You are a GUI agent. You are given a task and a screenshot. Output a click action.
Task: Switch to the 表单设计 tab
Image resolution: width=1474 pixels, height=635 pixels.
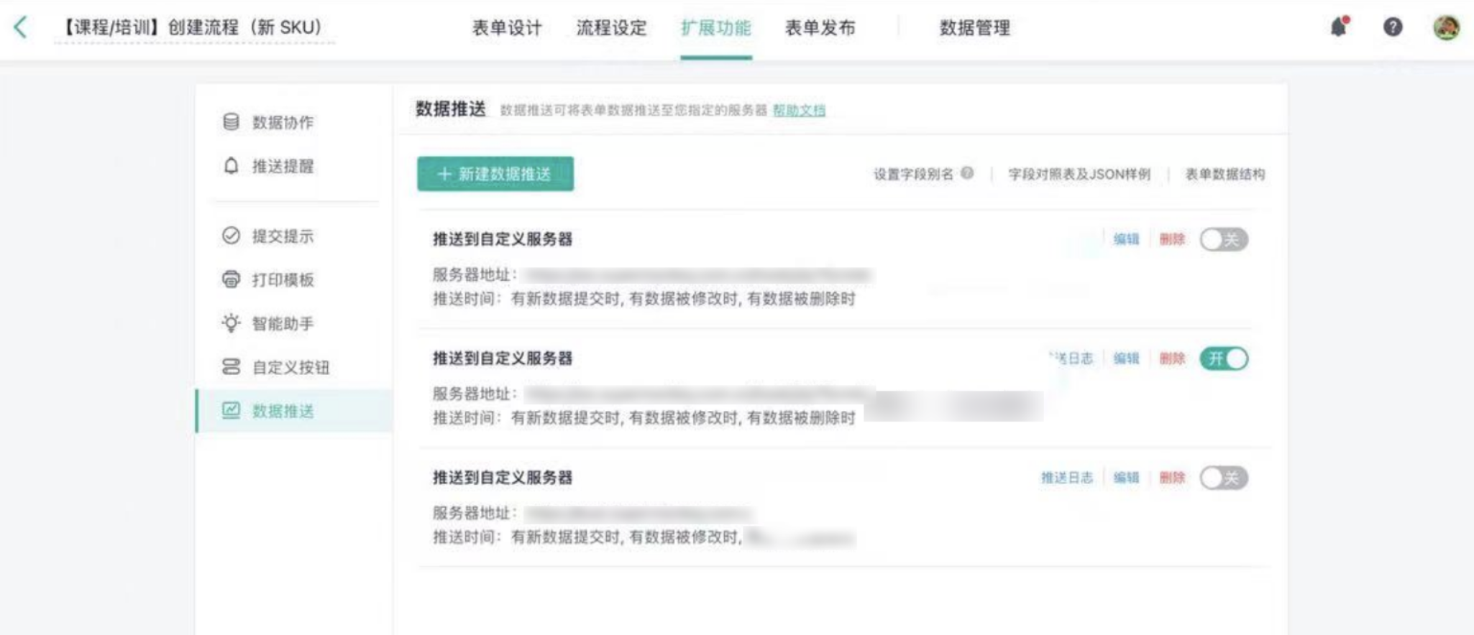click(x=507, y=28)
